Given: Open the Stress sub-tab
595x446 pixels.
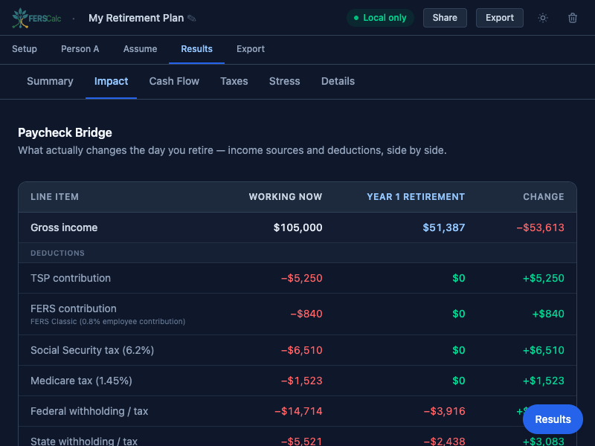Looking at the screenshot, I should pos(285,81).
